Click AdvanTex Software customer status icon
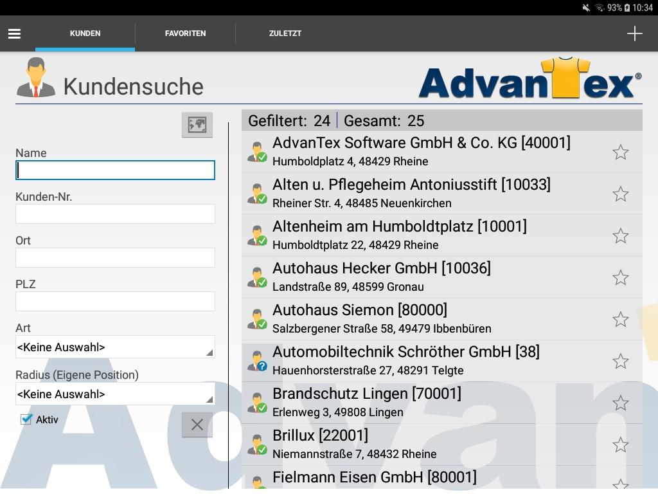The width and height of the screenshot is (658, 494). pyautogui.click(x=257, y=152)
